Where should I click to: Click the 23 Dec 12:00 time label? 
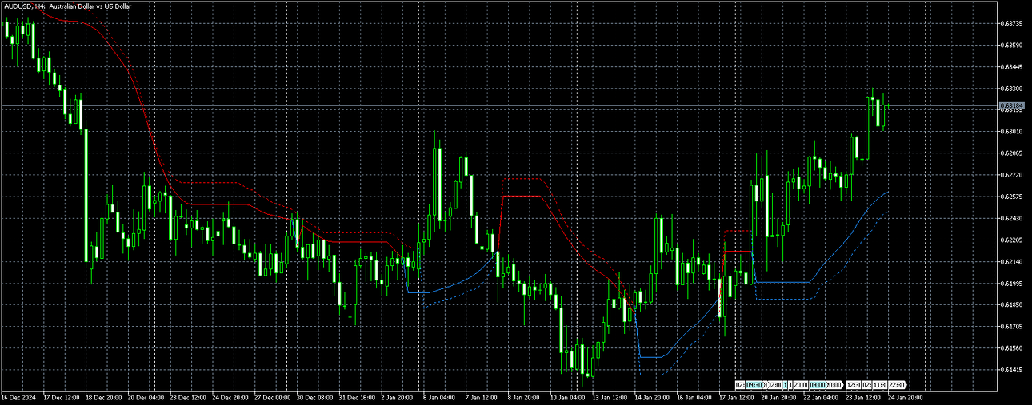coord(186,397)
